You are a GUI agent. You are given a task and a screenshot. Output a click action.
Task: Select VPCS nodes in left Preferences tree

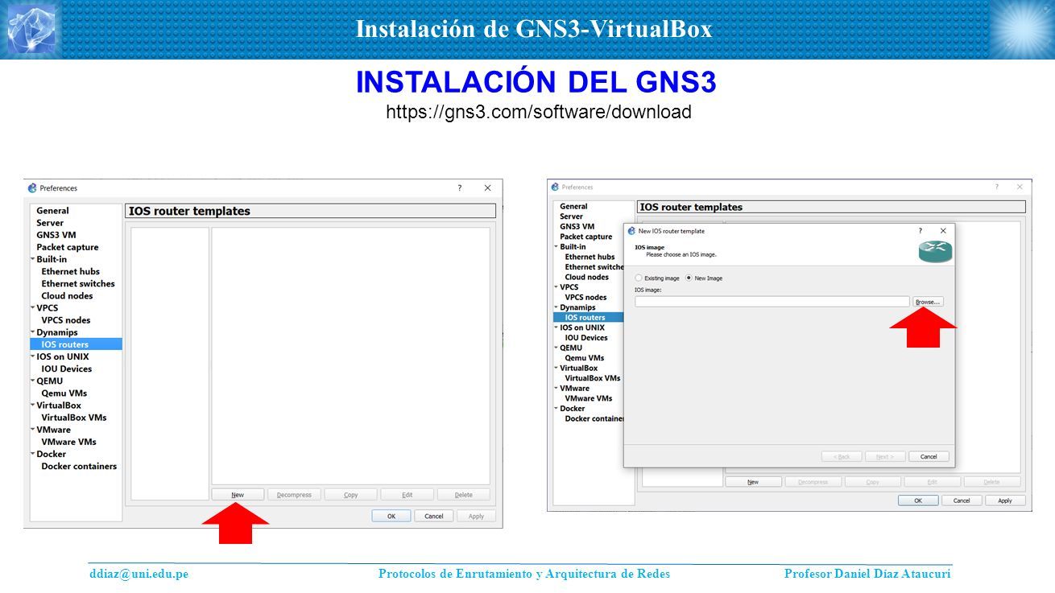pyautogui.click(x=66, y=320)
